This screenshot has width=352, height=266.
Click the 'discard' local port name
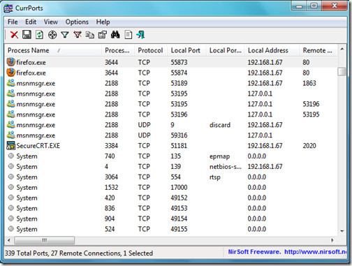tap(220, 125)
